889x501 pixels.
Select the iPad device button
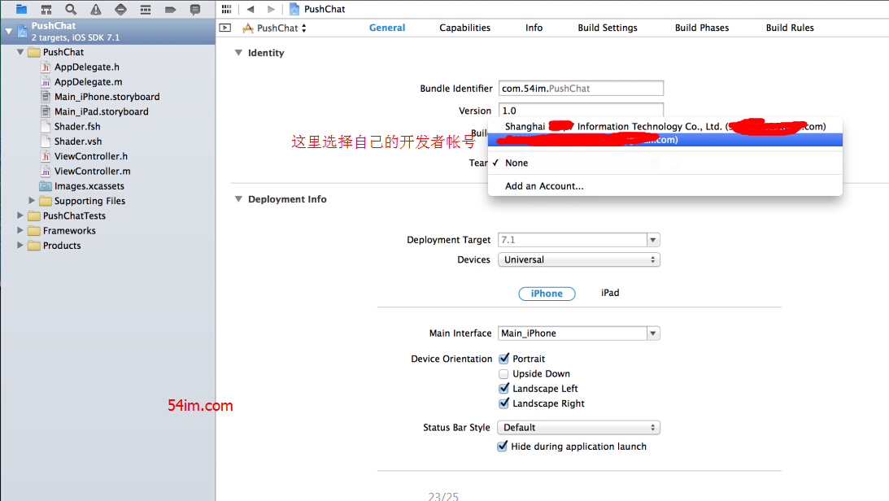coord(610,293)
